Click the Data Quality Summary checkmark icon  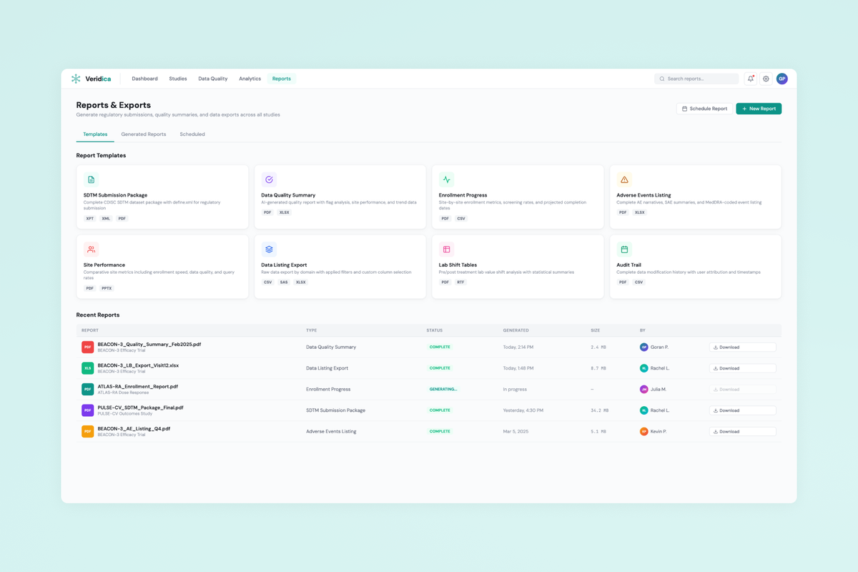pos(269,179)
